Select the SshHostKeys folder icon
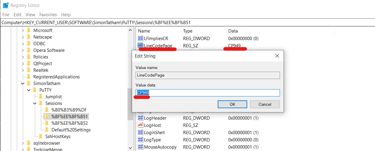375x151 pixels. [x=41, y=137]
